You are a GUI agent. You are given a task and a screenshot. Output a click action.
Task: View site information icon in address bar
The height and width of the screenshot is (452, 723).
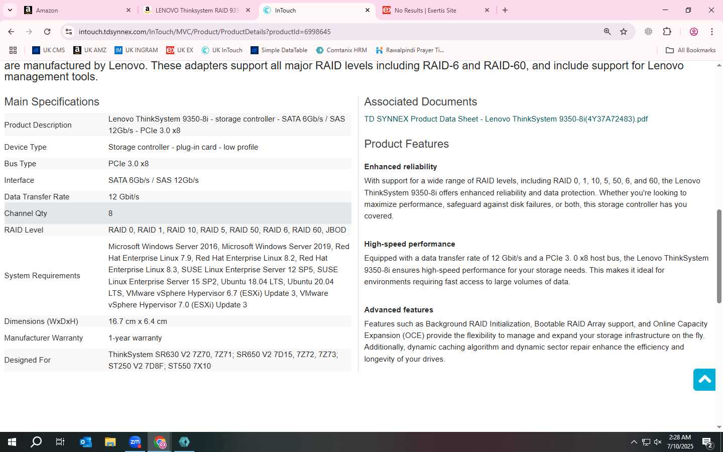69,32
